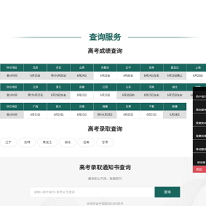The image size is (206, 206).
Task: Click the date cell under 四川
Action: (58, 115)
